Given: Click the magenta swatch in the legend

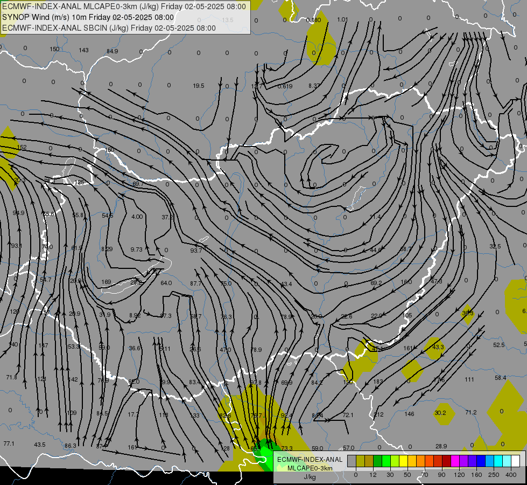Looking at the screenshot, I should 455,461.
